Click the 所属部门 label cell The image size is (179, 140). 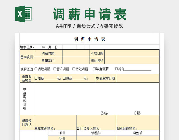48,60
